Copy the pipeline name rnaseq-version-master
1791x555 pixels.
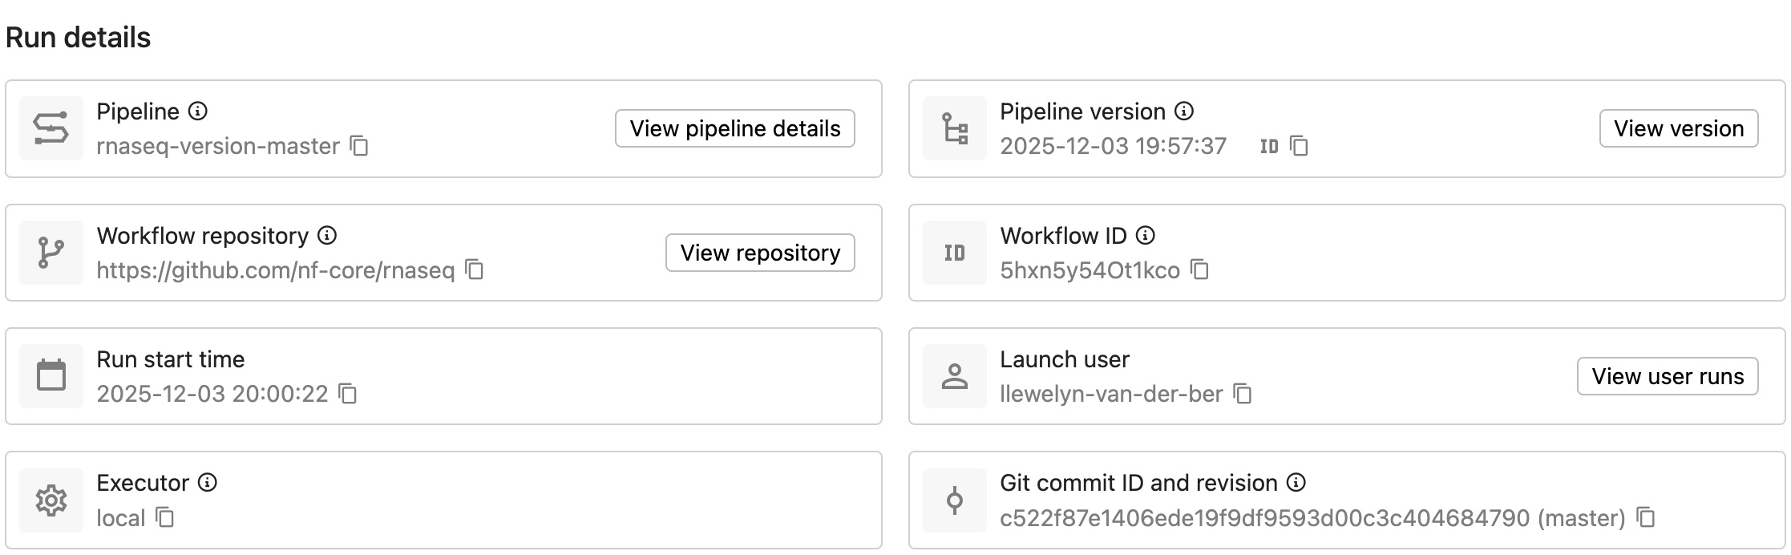click(359, 146)
